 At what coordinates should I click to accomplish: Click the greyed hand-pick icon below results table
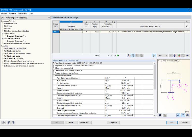click(141, 56)
